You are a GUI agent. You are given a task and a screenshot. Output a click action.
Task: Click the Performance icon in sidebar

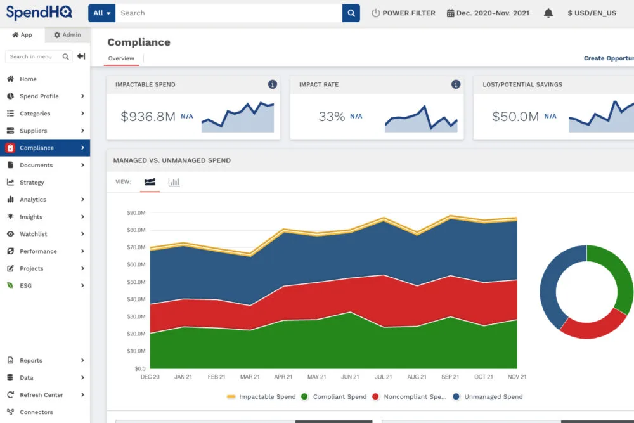tap(11, 251)
